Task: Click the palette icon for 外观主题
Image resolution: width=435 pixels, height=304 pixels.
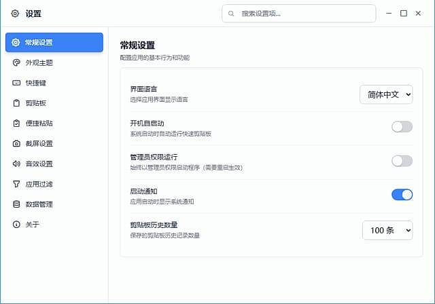Action: [x=16, y=62]
